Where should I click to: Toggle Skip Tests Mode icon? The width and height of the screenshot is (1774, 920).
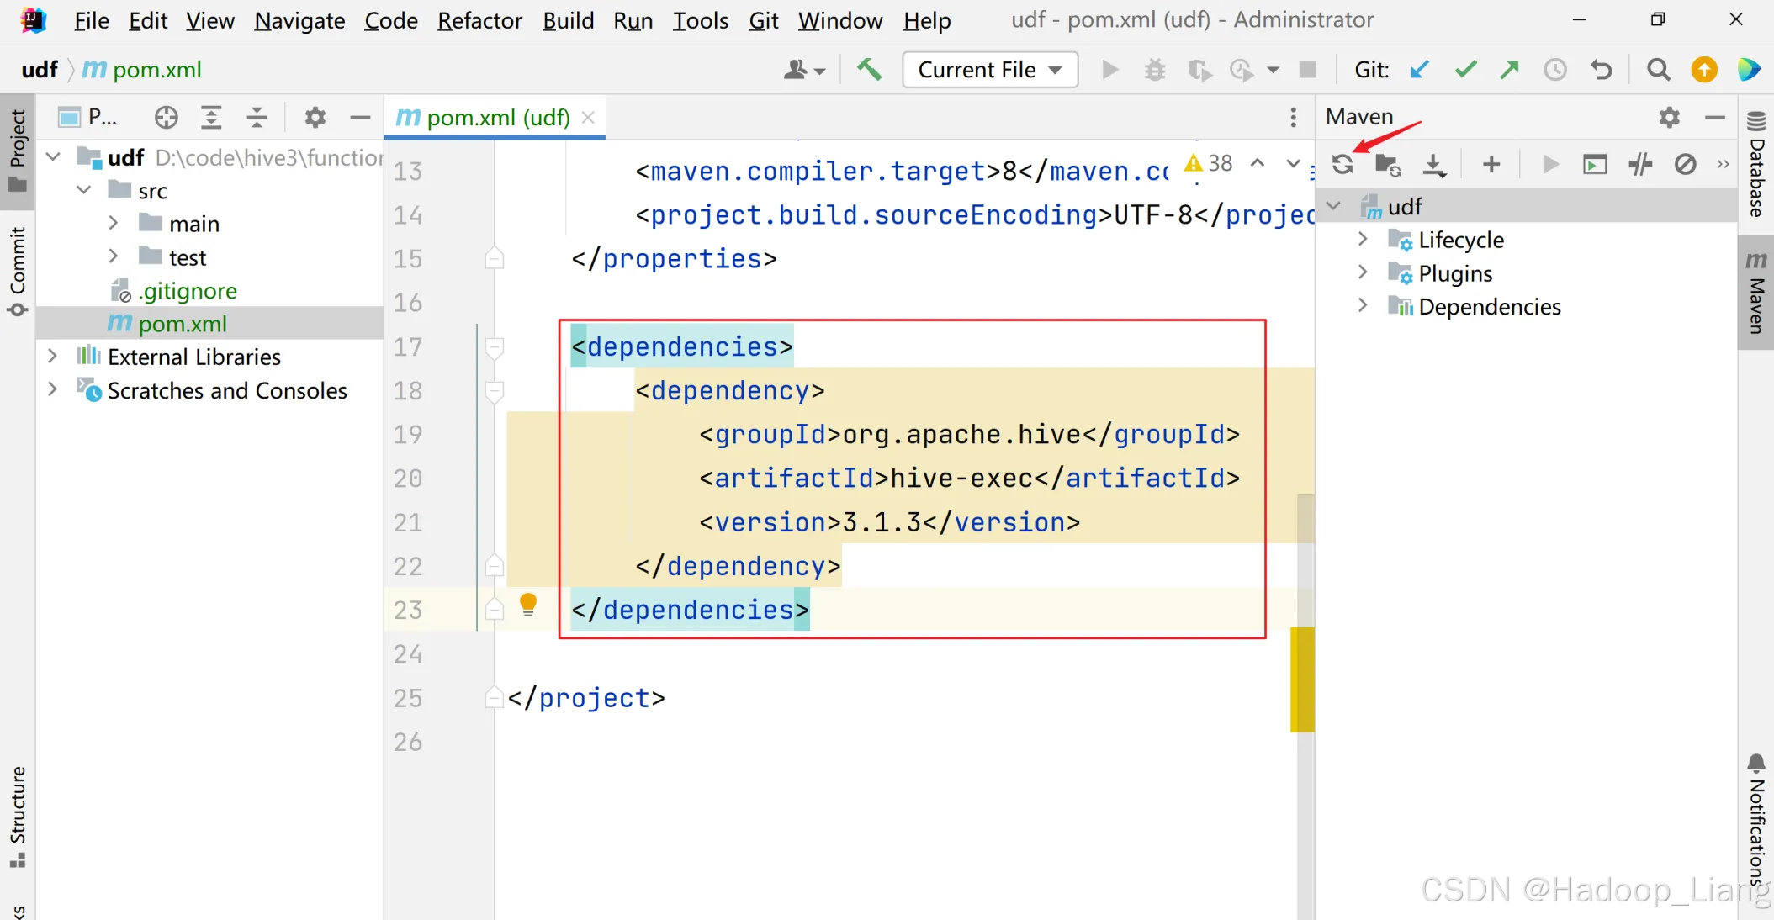1685,164
